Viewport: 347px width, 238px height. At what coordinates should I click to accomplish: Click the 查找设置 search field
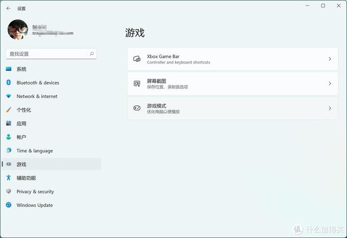(52, 54)
